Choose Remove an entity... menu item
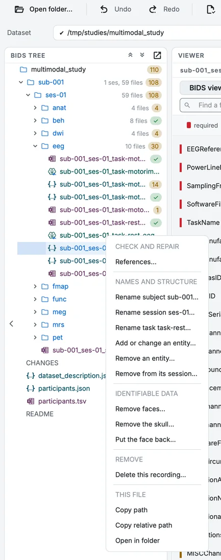Viewport: 221px width, 560px height. click(157, 358)
